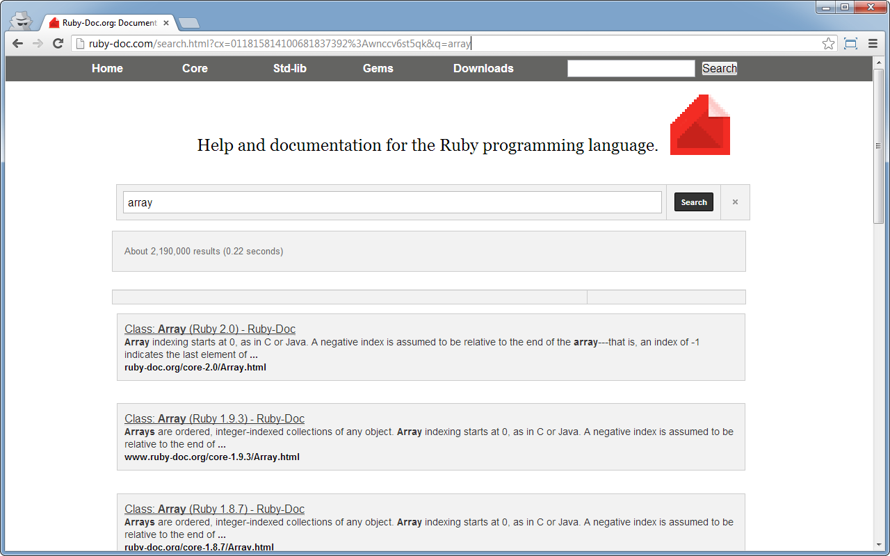The image size is (890, 556).
Task: Click the browser back navigation arrow
Action: [x=17, y=43]
